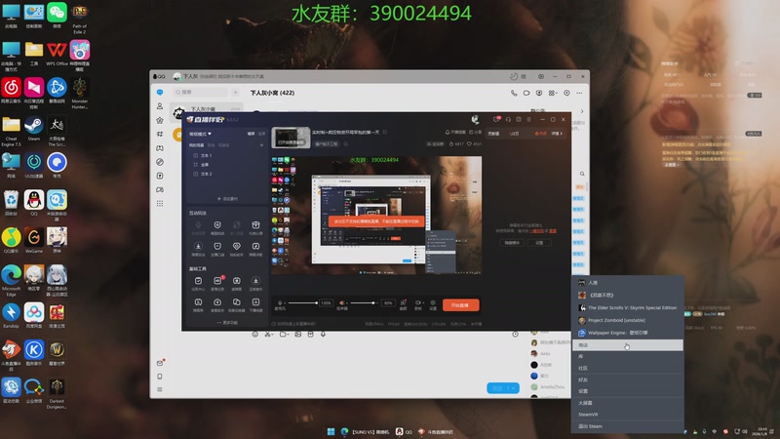780x439 pixels.
Task: Switch to 横屏 landscape layout
Action: coord(251,134)
